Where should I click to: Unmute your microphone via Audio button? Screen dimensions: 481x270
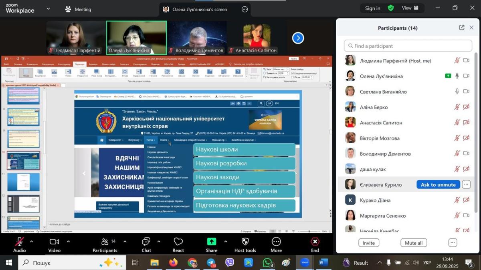[x=19, y=245]
